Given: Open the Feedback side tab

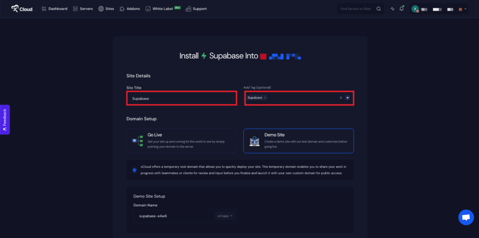Looking at the screenshot, I should (x=5, y=119).
